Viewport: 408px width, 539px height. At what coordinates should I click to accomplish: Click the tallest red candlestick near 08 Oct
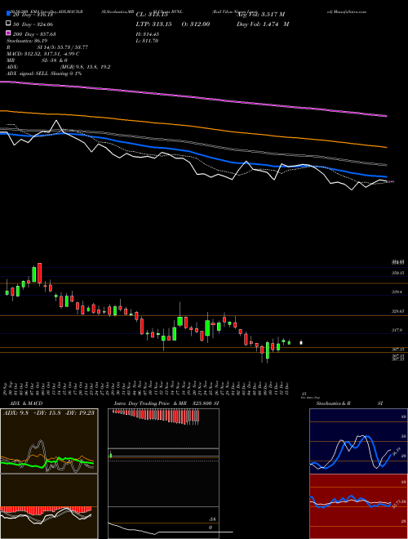pos(40,273)
